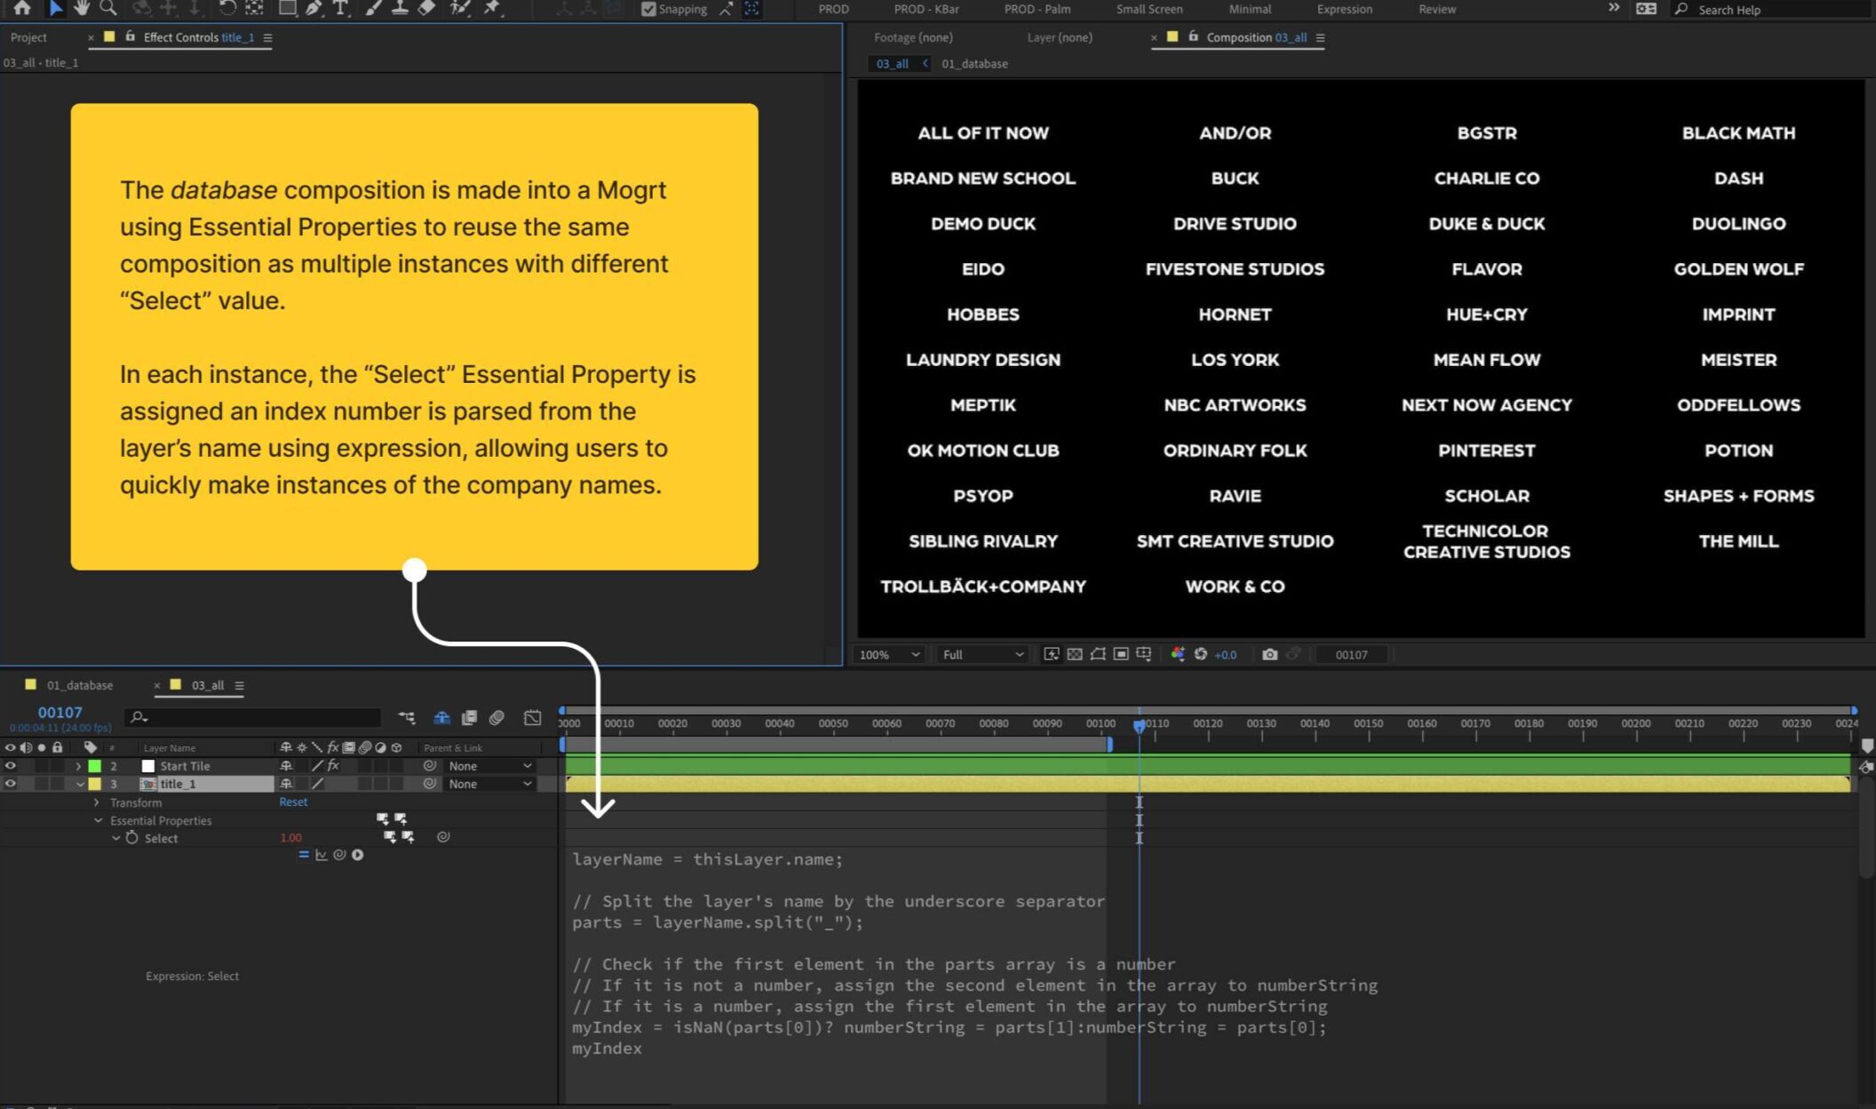
Task: Toggle mask and shape path visibility in viewer
Action: point(1098,654)
